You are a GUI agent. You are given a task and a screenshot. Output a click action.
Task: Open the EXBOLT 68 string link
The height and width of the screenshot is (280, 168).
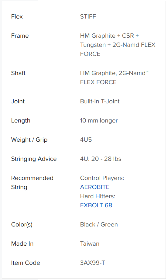[96, 205]
